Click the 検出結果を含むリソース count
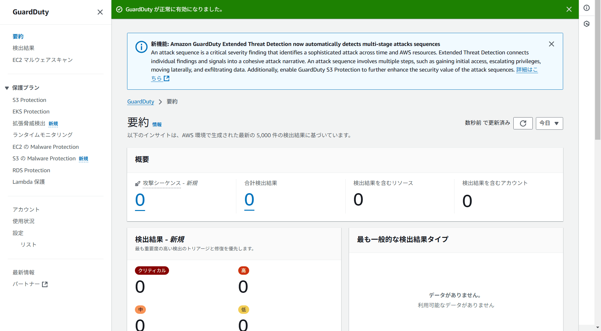 pos(358,200)
